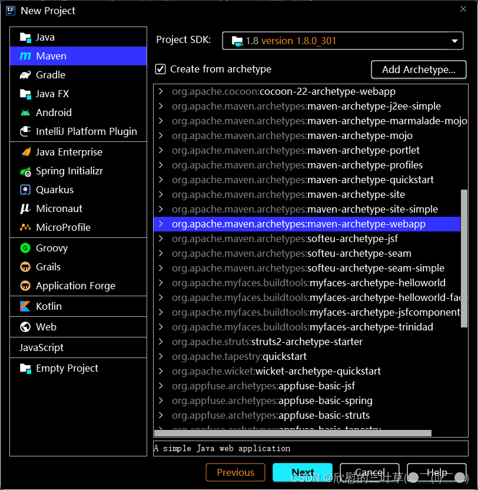Select org.apache.tapestry:quickstart row
The height and width of the screenshot is (490, 478).
pyautogui.click(x=307, y=356)
